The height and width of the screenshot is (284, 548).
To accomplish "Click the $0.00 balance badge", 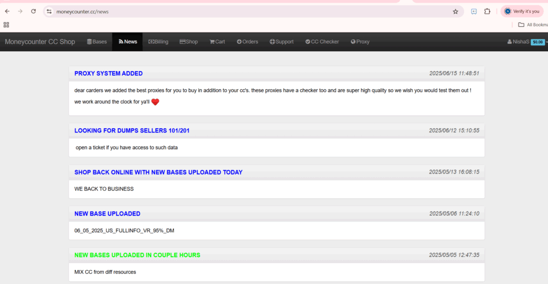I will [537, 42].
